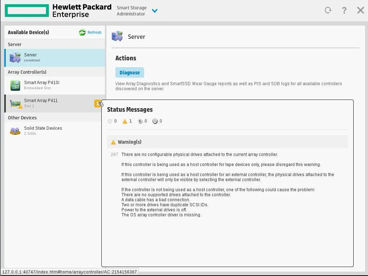Image resolution: width=368 pixels, height=276 pixels.
Task: Click the Diagnose button
Action: (x=129, y=73)
